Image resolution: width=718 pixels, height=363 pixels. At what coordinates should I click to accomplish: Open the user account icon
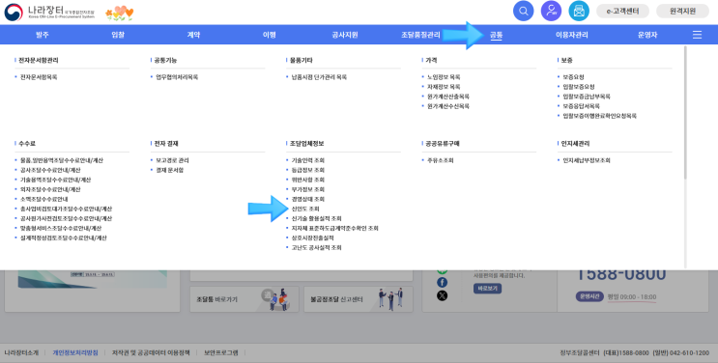552,11
